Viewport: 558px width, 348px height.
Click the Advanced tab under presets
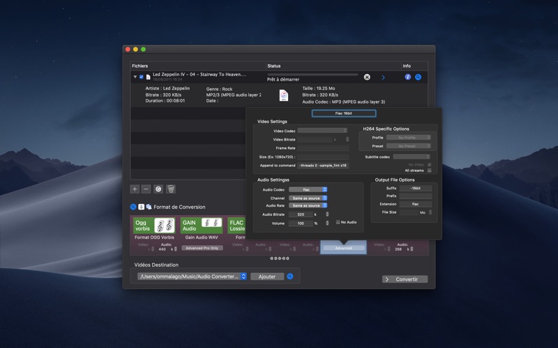point(343,248)
